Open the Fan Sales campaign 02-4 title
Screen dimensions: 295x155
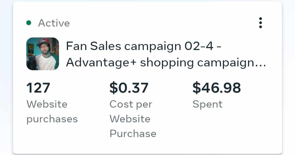144,46
